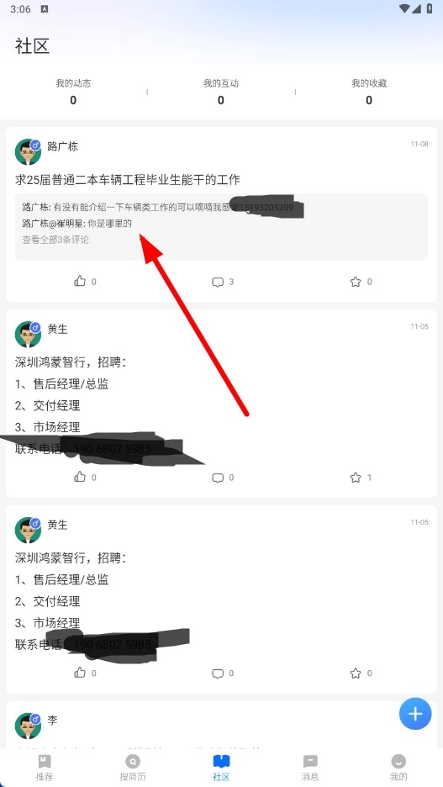Expand 查看全部3条评论 link
This screenshot has height=787, width=443.
pos(55,240)
